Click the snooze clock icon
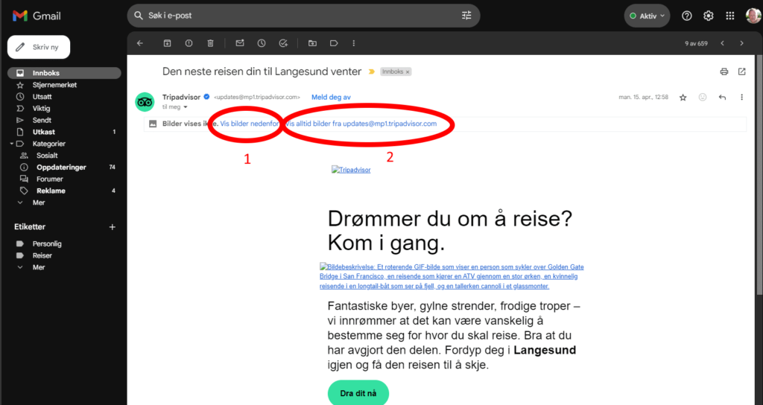Image resolution: width=763 pixels, height=405 pixels. click(262, 43)
